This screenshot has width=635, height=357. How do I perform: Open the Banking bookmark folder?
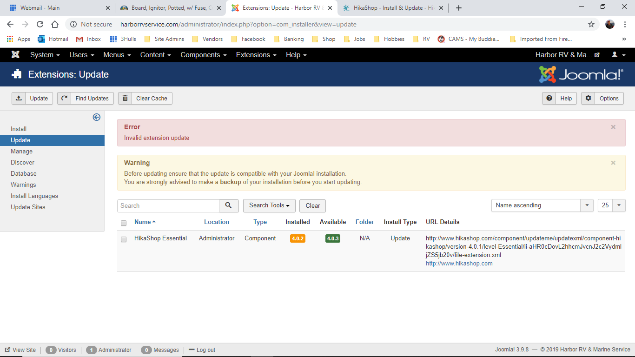tap(289, 39)
